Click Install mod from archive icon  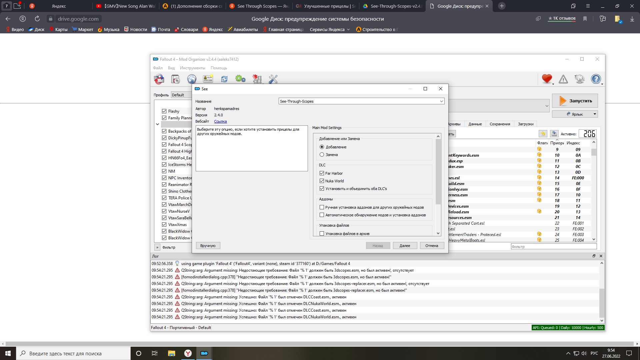click(175, 79)
